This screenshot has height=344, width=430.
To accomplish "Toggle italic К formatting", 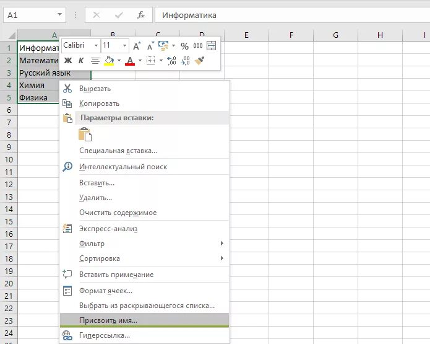I will (81, 61).
